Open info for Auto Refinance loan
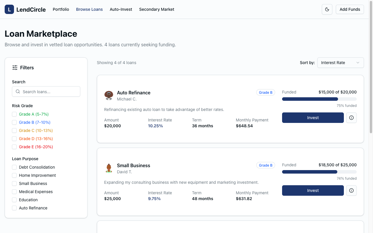Image resolution: width=373 pixels, height=233 pixels. pos(351,118)
